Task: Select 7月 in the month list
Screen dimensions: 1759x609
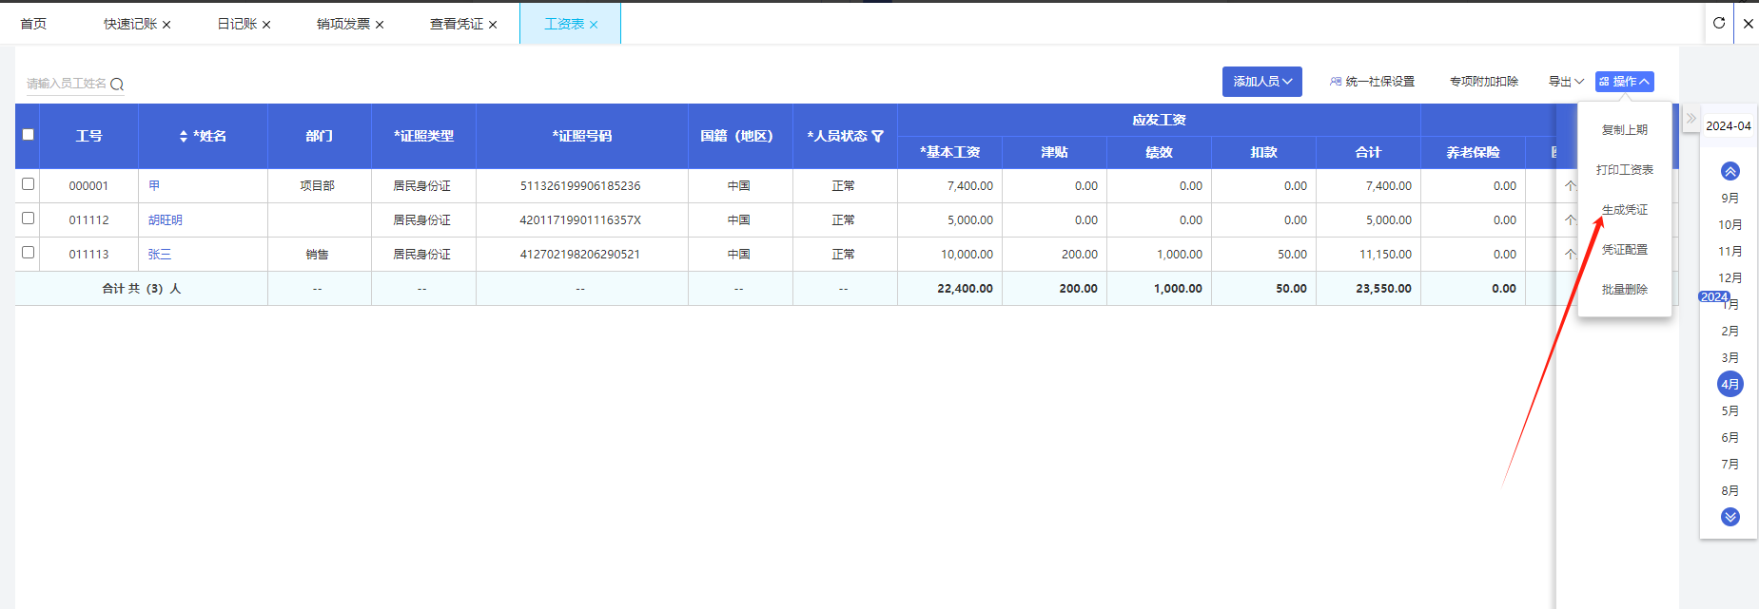Action: pos(1730,464)
